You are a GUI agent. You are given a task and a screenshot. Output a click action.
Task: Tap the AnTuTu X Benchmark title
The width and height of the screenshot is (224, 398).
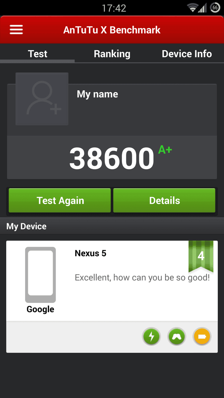pyautogui.click(x=112, y=30)
